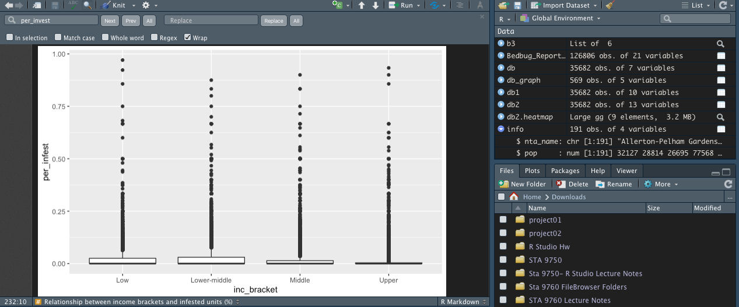Enable Whole word option

105,37
